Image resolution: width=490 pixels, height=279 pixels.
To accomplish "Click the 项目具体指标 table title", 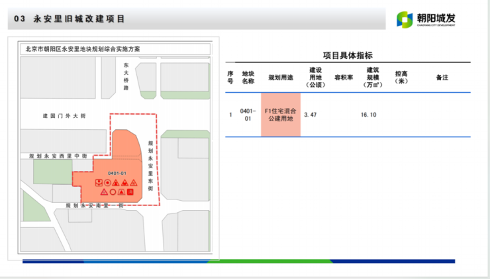I will 347,55.
